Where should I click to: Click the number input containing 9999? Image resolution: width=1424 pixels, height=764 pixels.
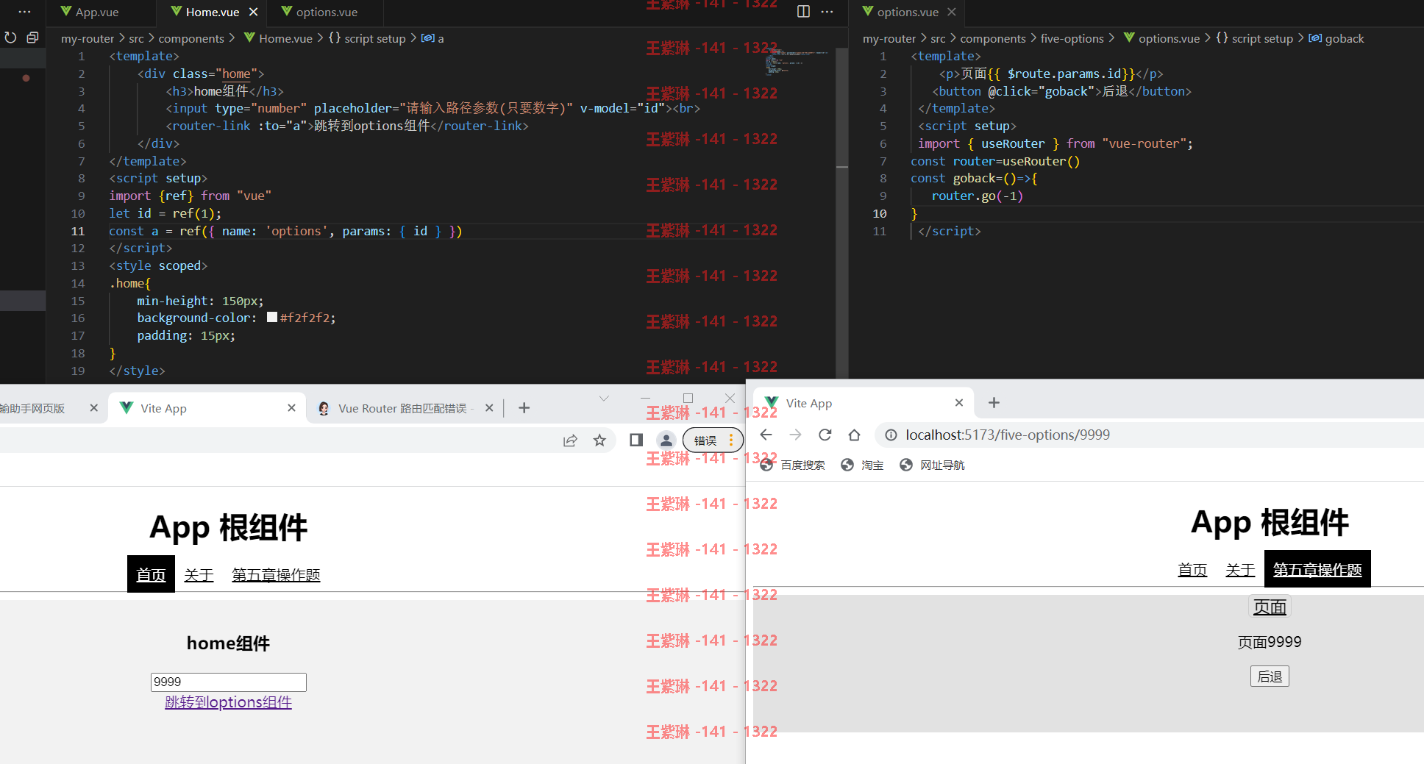(x=229, y=682)
